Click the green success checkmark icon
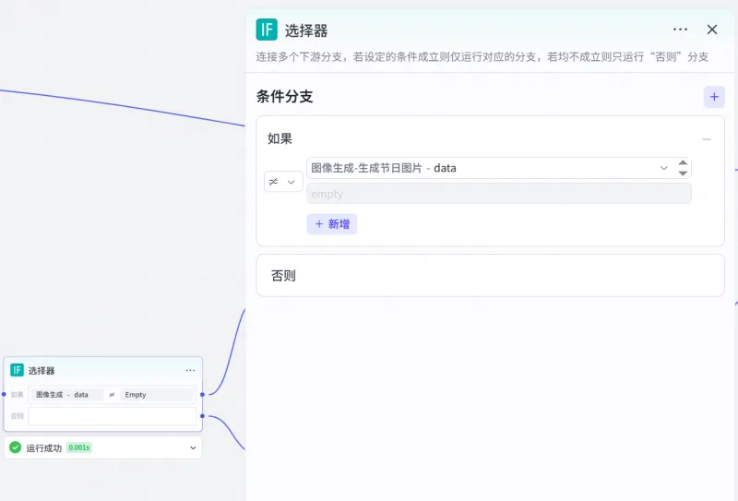The height and width of the screenshot is (501, 738). pyautogui.click(x=15, y=448)
